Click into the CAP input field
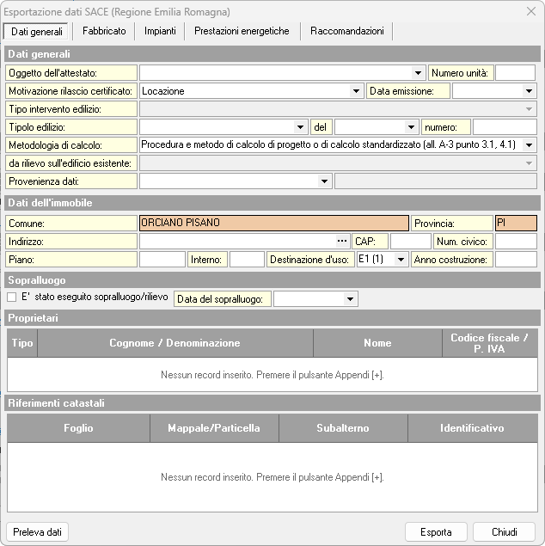 pyautogui.click(x=410, y=242)
